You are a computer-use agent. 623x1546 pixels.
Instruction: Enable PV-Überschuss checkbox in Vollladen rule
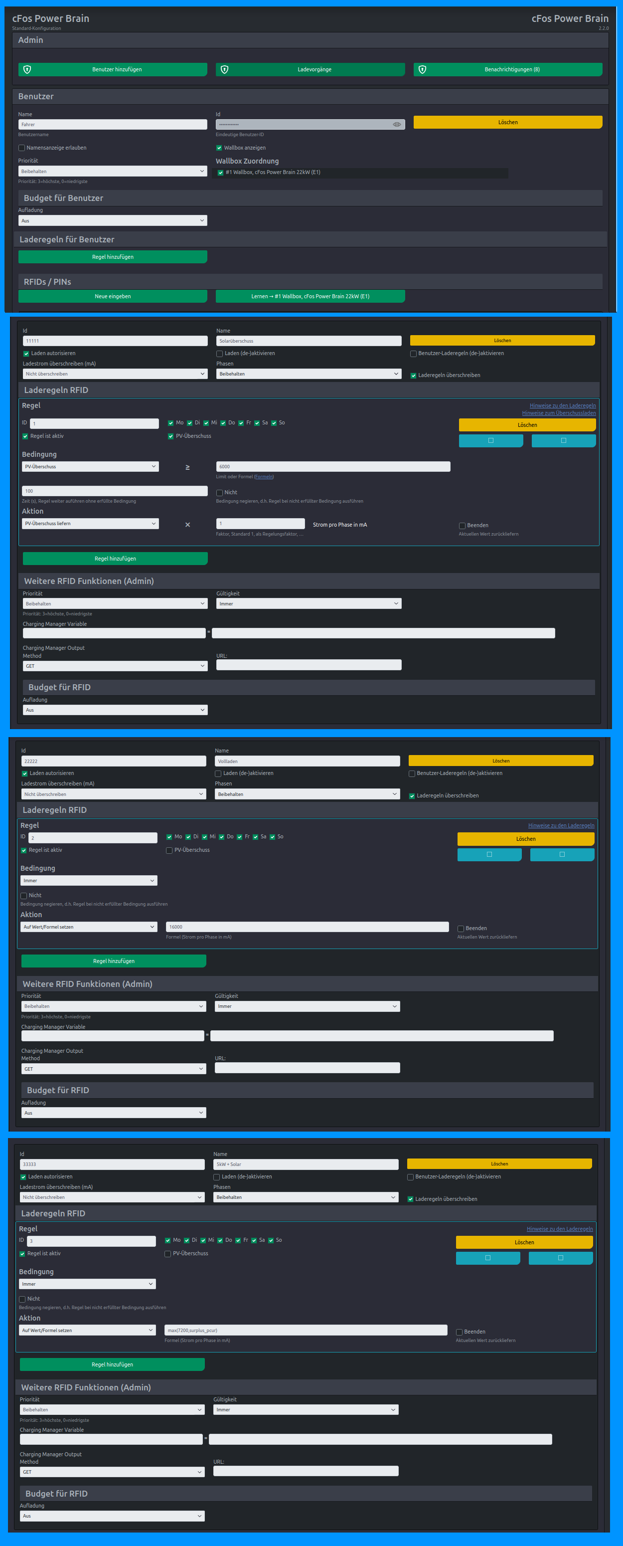(169, 850)
